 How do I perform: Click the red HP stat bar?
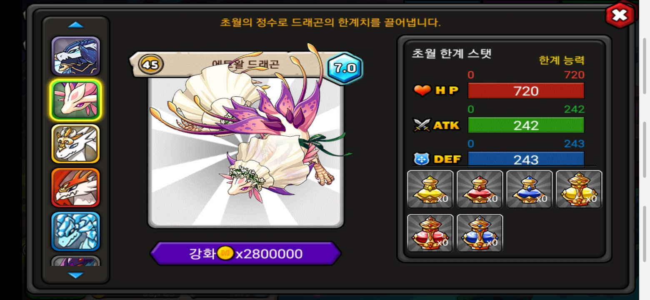click(x=526, y=91)
